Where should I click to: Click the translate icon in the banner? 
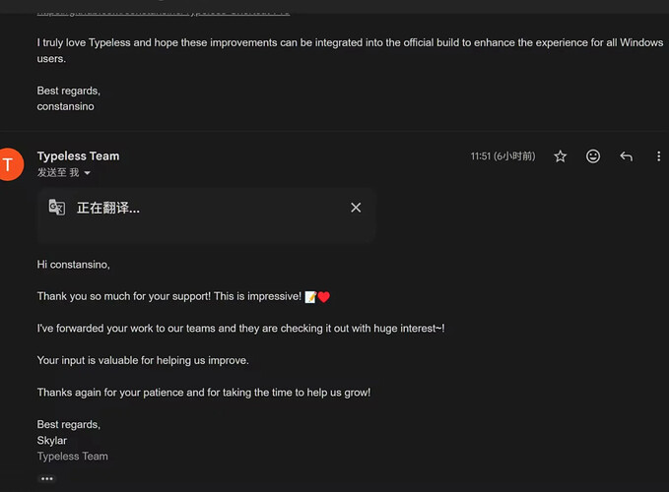pos(57,208)
